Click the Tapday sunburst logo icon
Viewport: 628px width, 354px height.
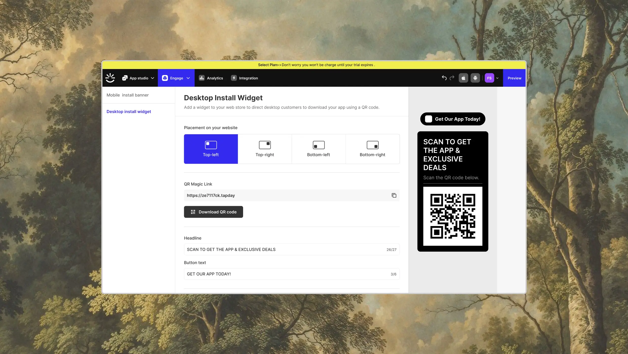point(110,78)
